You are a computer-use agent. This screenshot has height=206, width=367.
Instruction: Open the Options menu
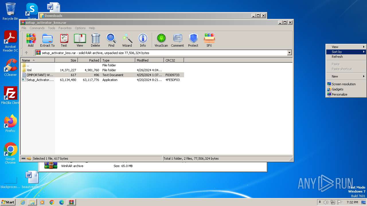80,28
